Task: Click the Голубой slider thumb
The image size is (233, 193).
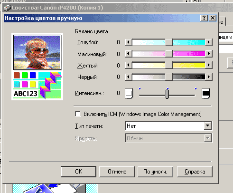Action: 169,42
